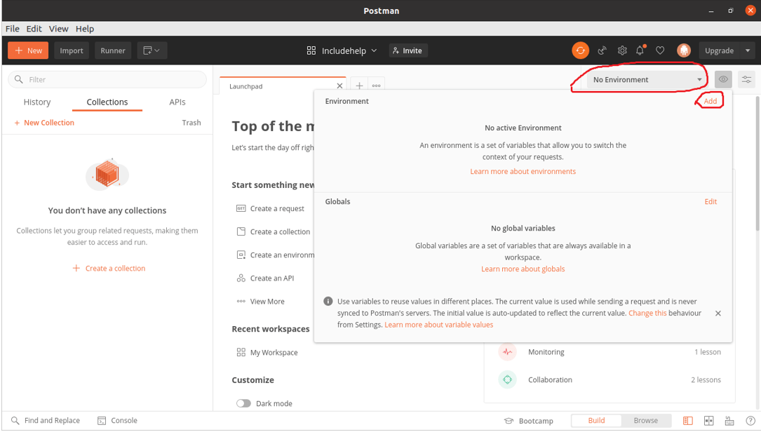Click the orange sync icon in the header
This screenshot has width=761, height=432.
581,50
